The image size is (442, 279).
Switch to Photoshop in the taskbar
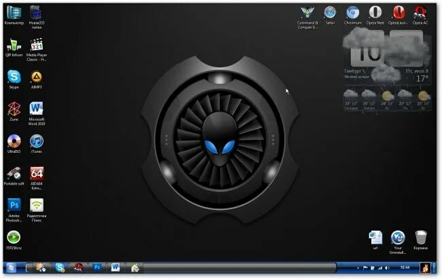pos(97,267)
